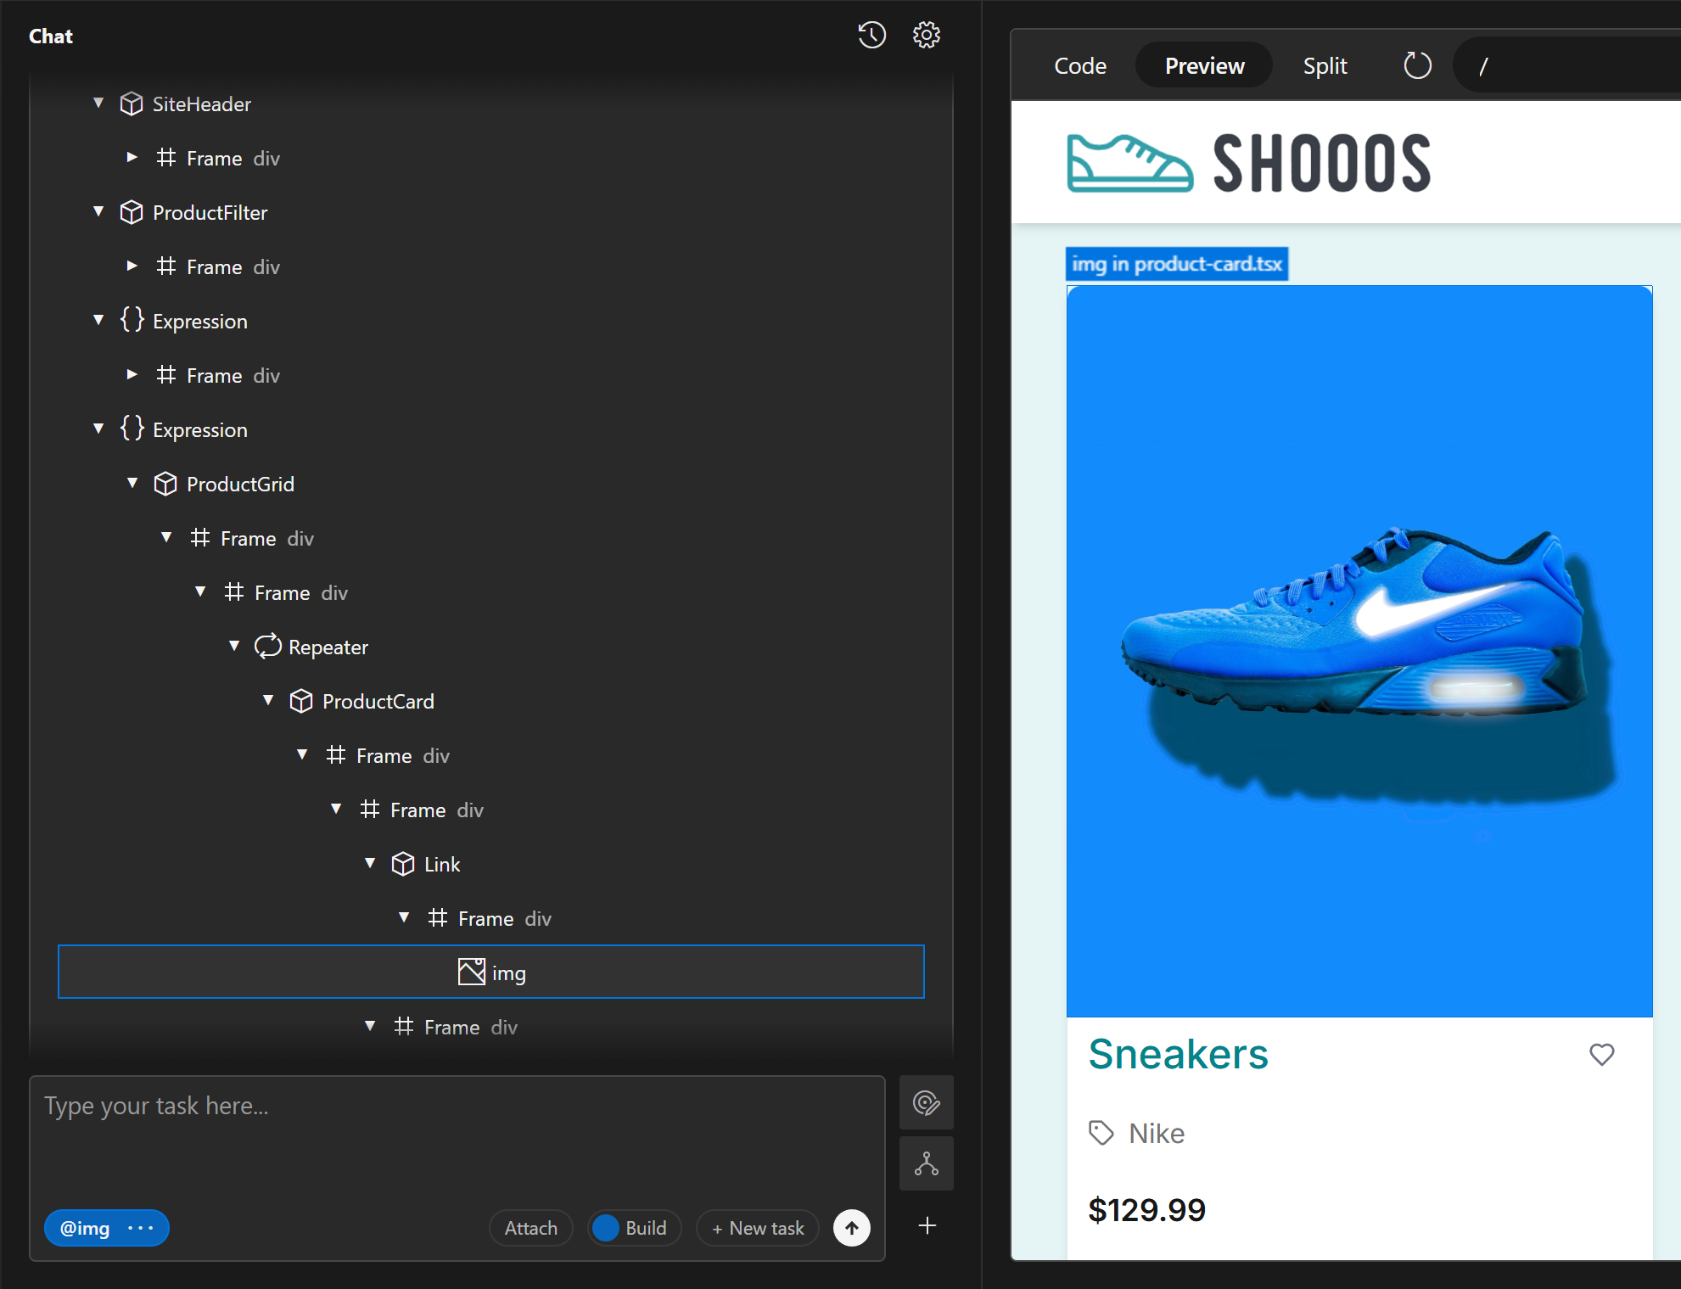Click the ProductCard component cube icon

(301, 701)
